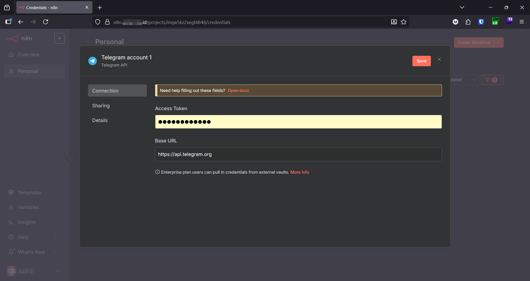Reload the page with browser refresh
Screen dimensions: 530x281
pos(46,22)
